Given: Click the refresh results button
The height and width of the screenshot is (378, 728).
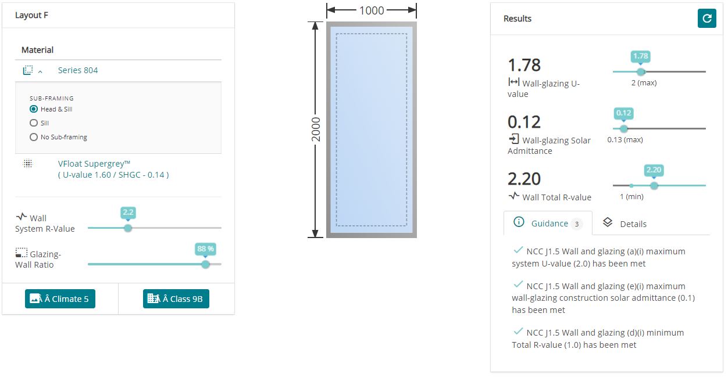Looking at the screenshot, I should (706, 19).
